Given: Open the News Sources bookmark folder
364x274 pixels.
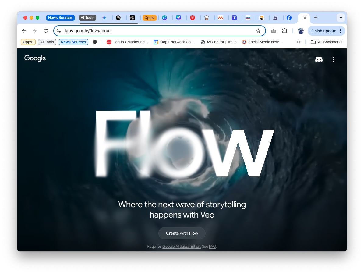Looking at the screenshot, I should click(73, 42).
